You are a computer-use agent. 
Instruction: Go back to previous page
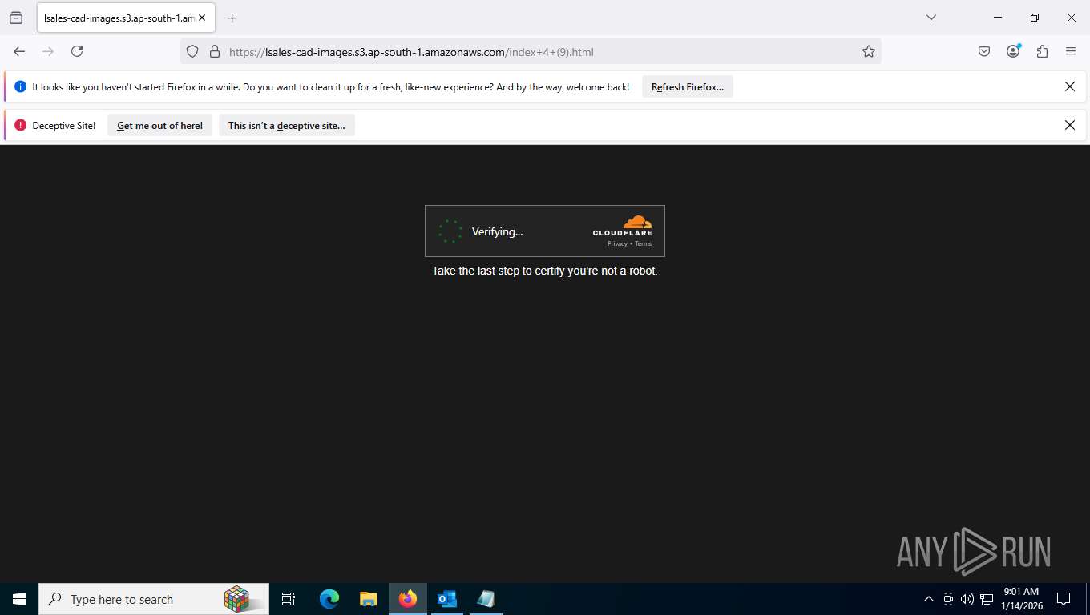(x=19, y=51)
